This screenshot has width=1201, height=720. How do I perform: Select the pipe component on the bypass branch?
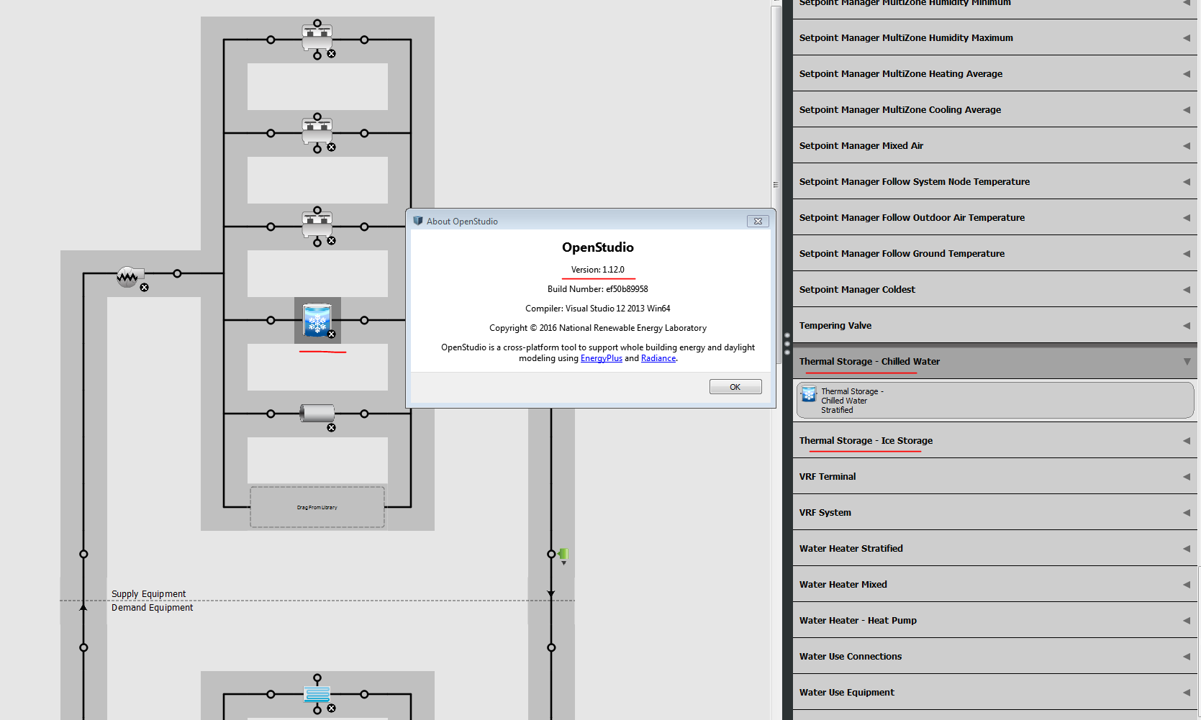[317, 413]
